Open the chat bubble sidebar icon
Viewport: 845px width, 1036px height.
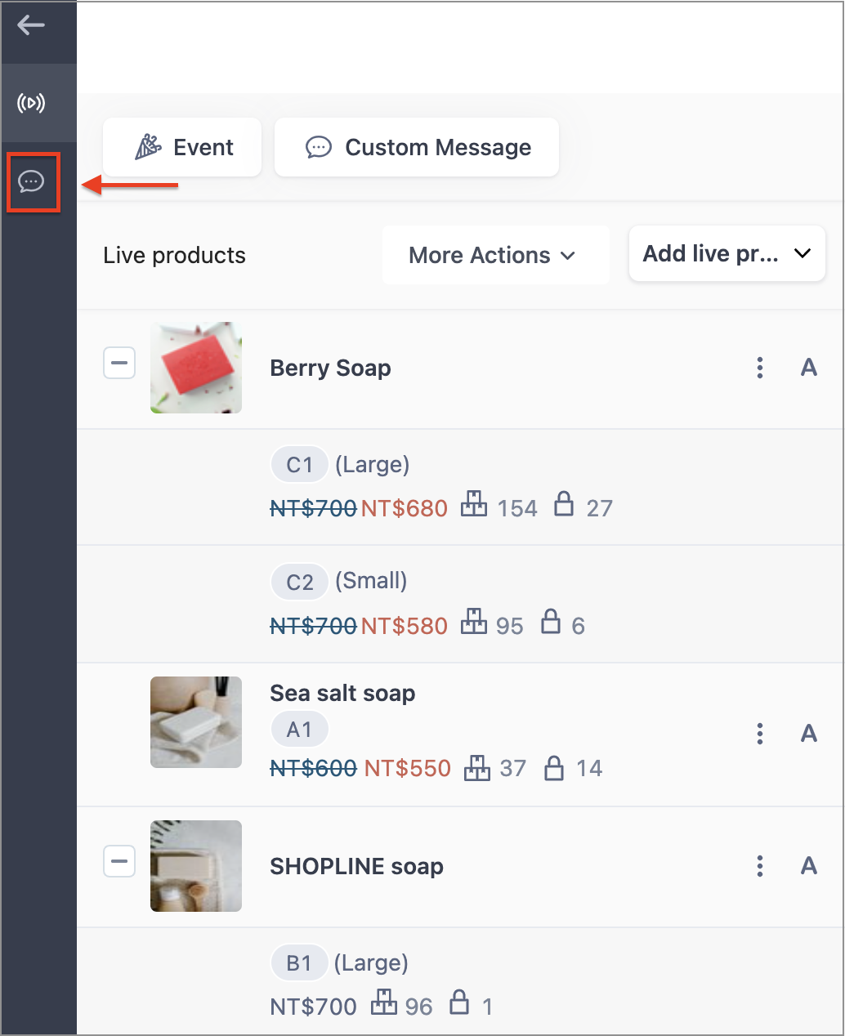[32, 181]
